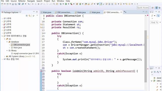Screen dimensions: 162x91
Task: Switch to the first Main.java editor tab
Action: pos(46,12)
